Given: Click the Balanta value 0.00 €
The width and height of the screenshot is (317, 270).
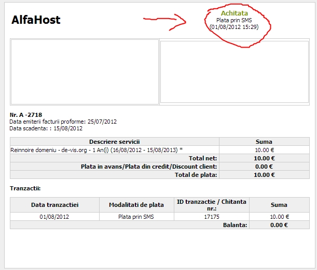Looking at the screenshot, I should 279,225.
